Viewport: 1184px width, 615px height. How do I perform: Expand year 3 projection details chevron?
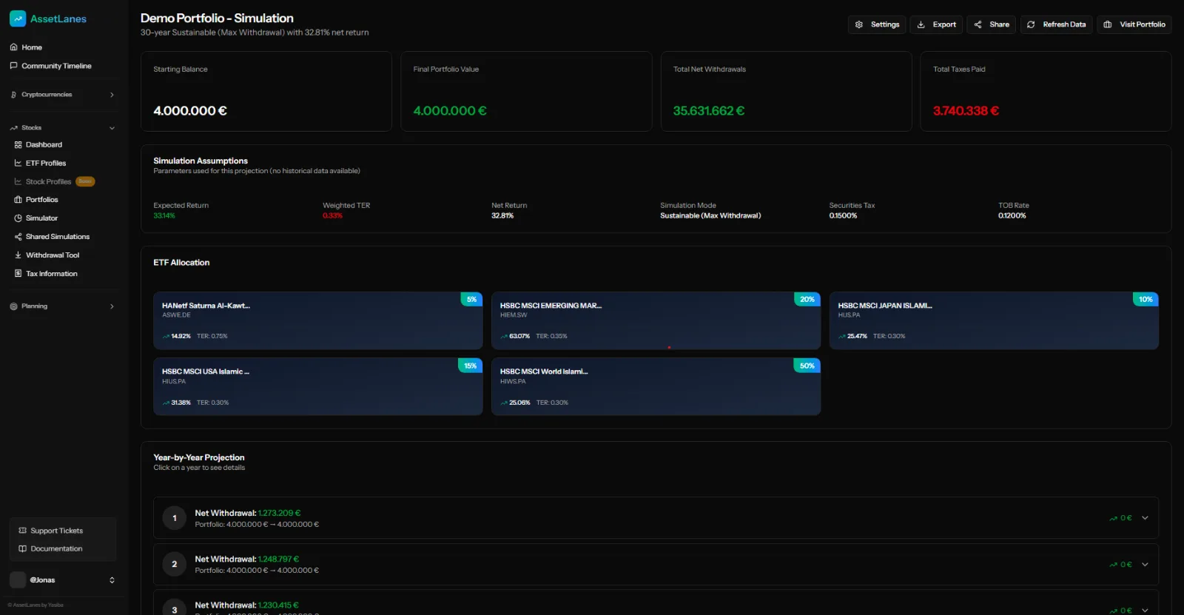pyautogui.click(x=1145, y=610)
